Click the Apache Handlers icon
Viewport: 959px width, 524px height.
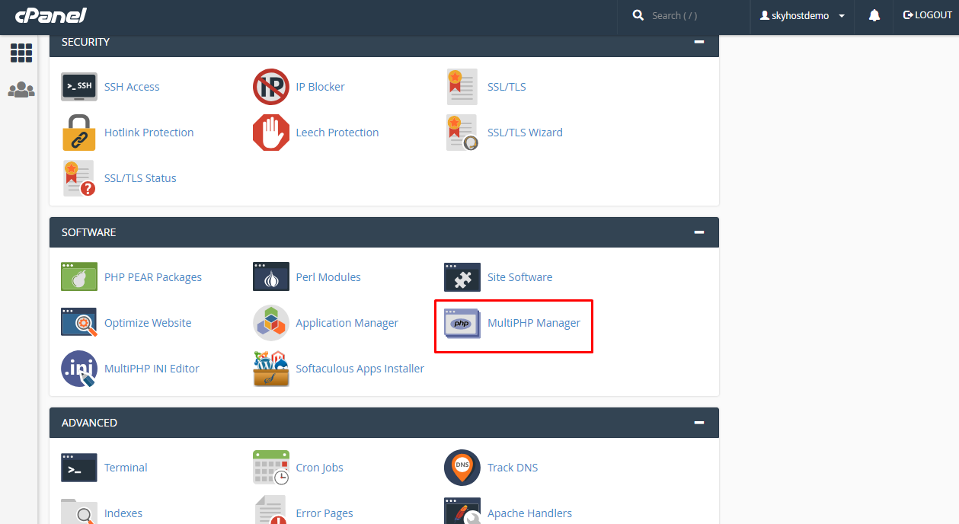462,511
